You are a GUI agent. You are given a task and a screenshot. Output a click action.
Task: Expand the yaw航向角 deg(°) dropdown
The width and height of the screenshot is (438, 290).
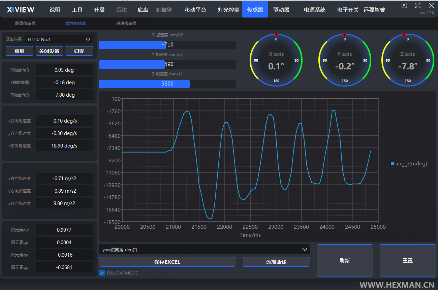(205, 250)
